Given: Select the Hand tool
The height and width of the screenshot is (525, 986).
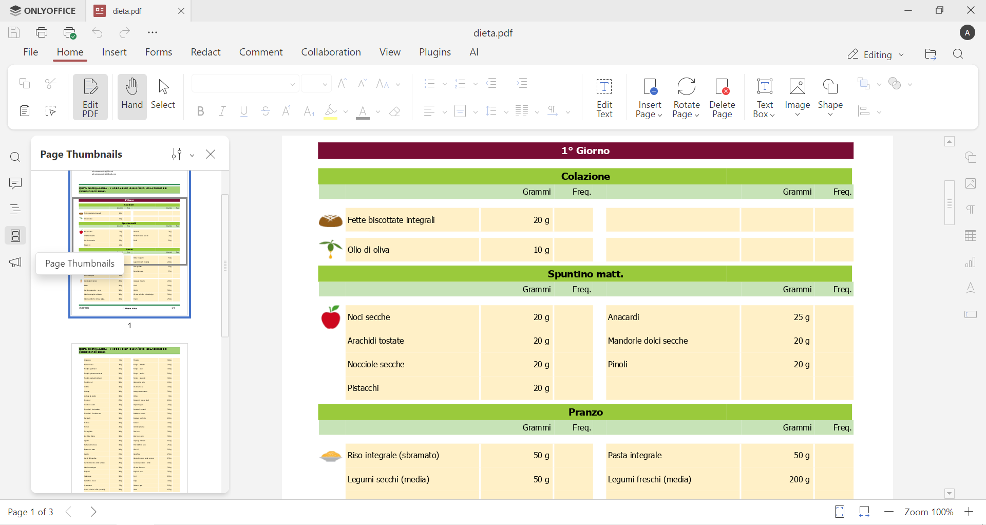Looking at the screenshot, I should click(x=132, y=96).
